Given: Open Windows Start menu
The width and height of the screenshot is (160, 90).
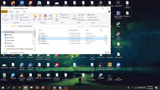Looking at the screenshot, I should tap(3, 88).
